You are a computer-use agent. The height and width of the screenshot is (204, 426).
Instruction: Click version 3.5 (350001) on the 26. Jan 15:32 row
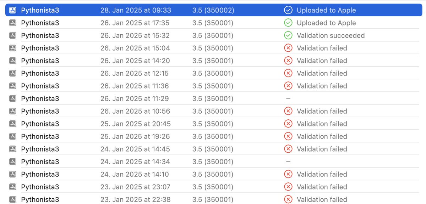point(213,35)
